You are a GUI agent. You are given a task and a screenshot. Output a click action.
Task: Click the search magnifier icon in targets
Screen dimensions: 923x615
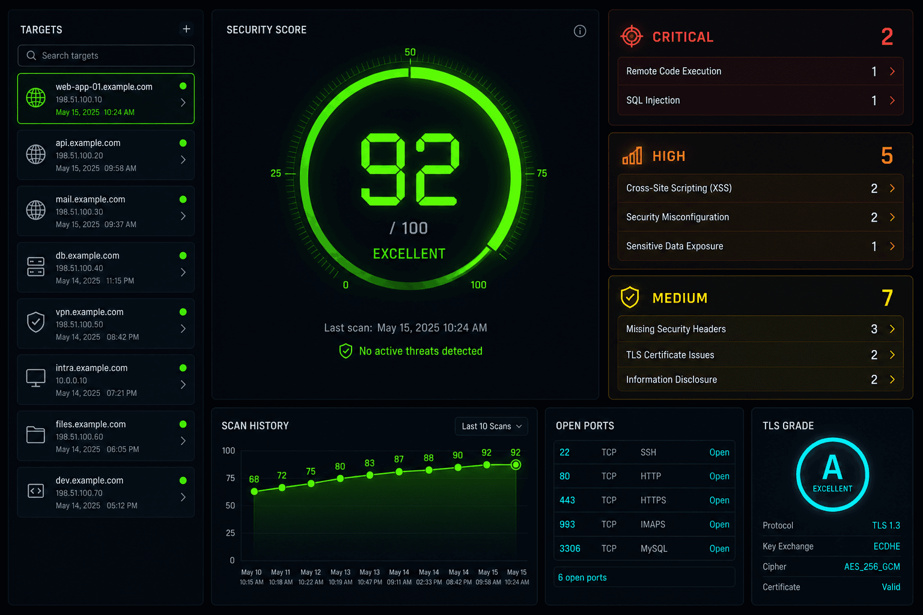coord(31,55)
